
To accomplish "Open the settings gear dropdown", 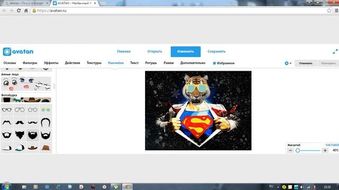I will [288, 63].
